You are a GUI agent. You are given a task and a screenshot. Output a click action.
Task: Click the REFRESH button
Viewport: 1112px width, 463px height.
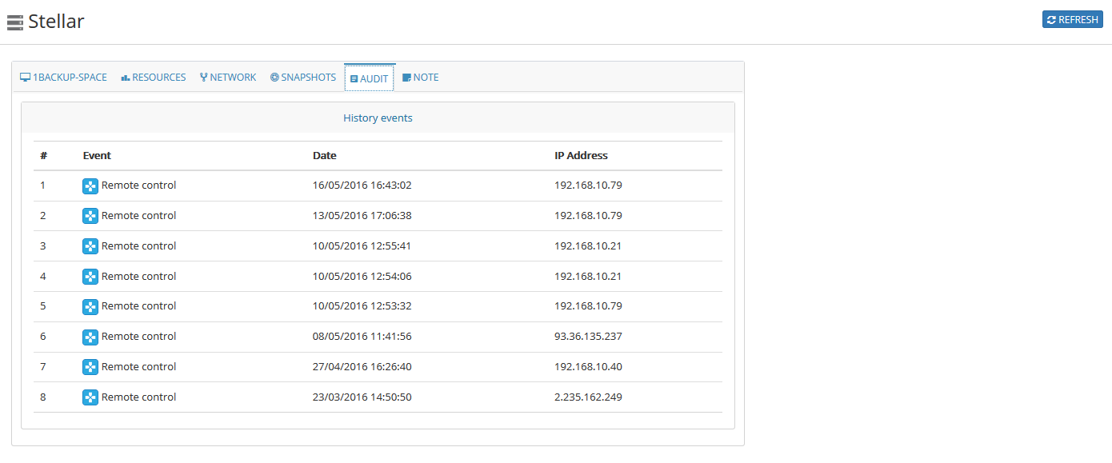(1073, 19)
